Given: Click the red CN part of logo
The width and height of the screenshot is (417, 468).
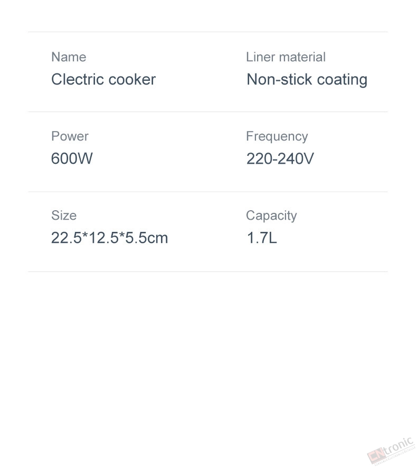Looking at the screenshot, I should [376, 455].
